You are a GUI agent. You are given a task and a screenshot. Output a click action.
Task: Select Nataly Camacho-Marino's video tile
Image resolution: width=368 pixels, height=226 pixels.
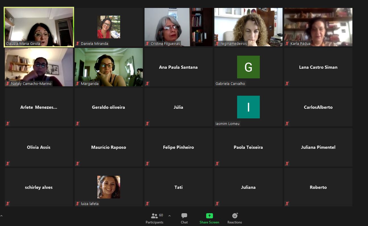coord(39,67)
